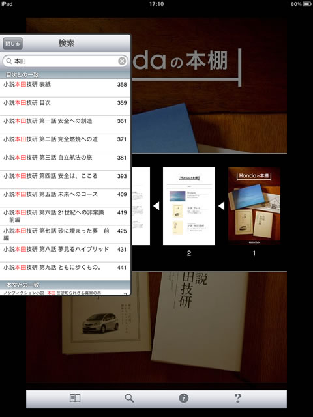The width and height of the screenshot is (313, 417).
Task: Select result 小説本田技研 目次 page 359
Action: click(65, 106)
